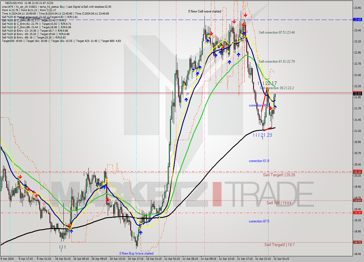The image size is (364, 262).
Task: Click the red 20.26 price tag
Action: (x=357, y=172)
